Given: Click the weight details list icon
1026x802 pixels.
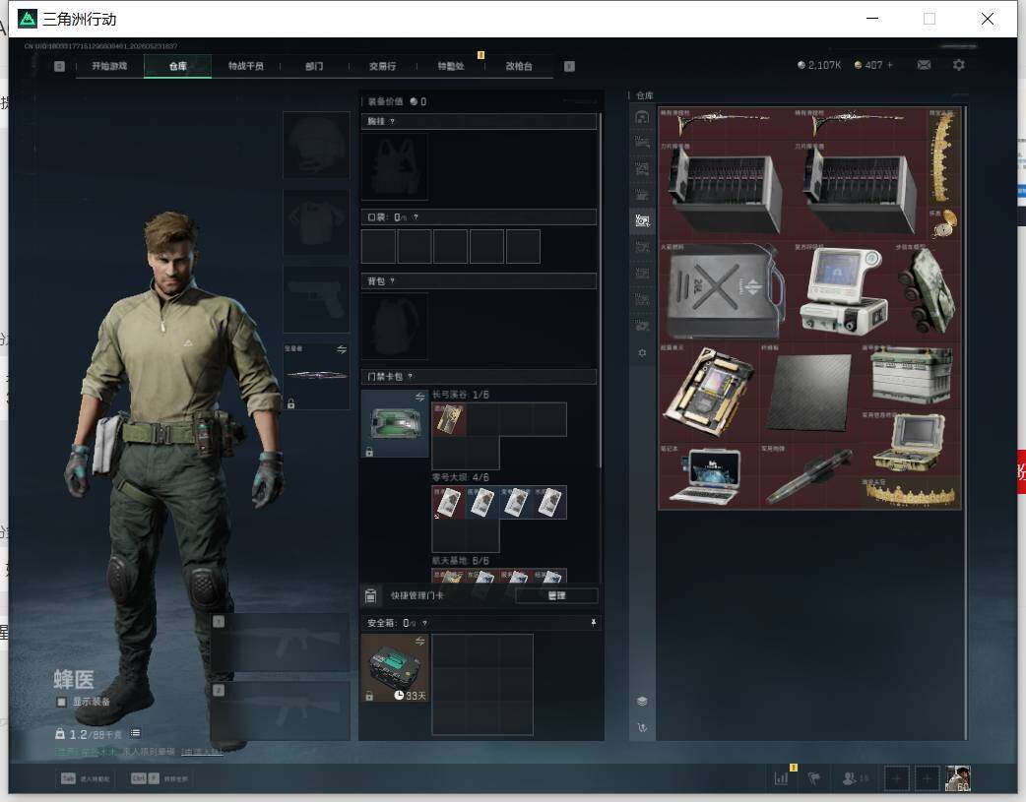Looking at the screenshot, I should pos(135,733).
